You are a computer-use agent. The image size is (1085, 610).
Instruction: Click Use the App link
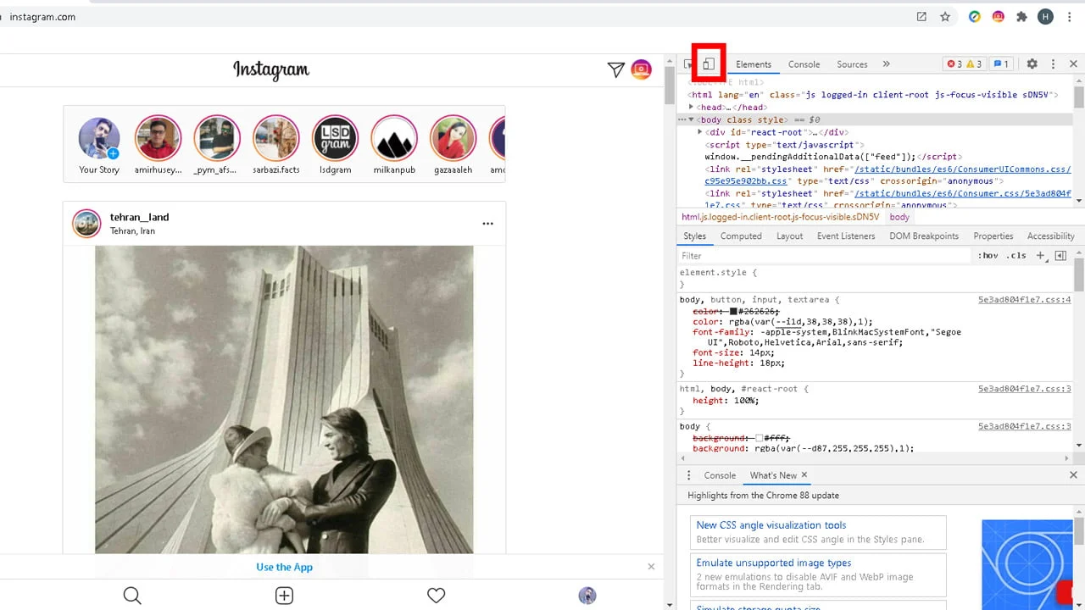[284, 567]
